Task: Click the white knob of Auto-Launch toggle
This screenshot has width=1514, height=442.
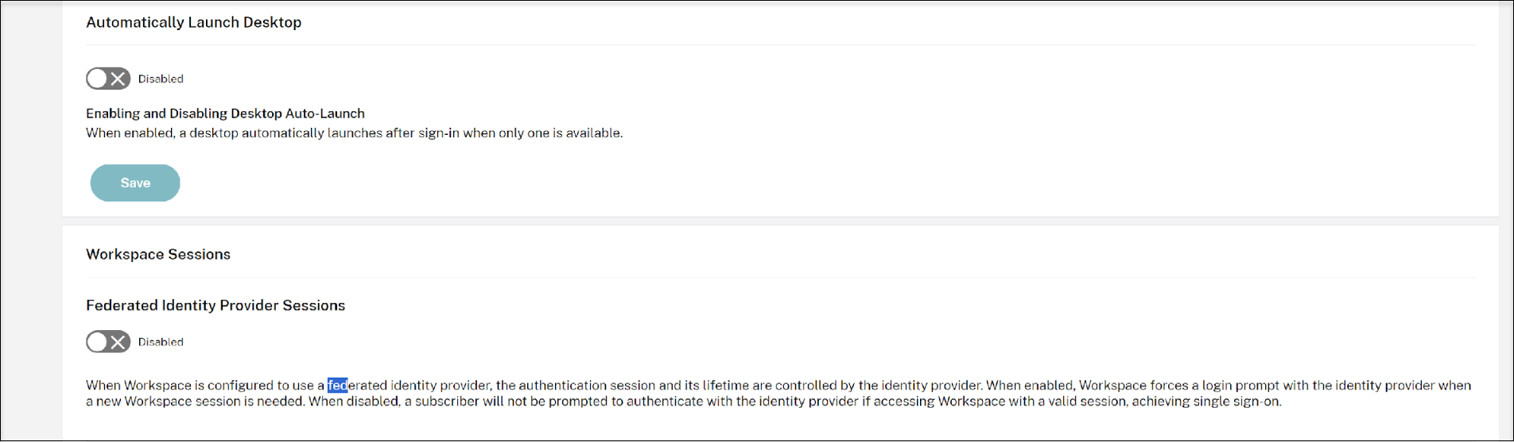Action: click(x=97, y=79)
